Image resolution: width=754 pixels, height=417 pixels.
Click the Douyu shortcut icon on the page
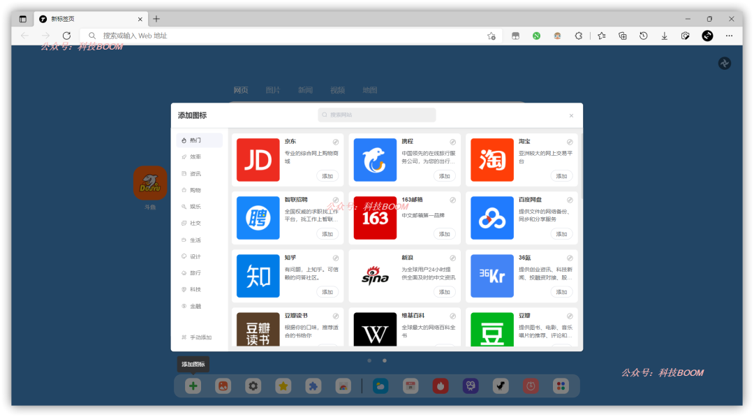click(x=150, y=183)
